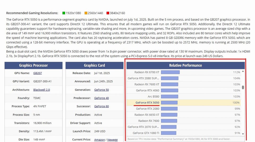The height and width of the screenshot is (142, 255).
Task: Click the 16,900 million transistors value
Action: [42, 123]
